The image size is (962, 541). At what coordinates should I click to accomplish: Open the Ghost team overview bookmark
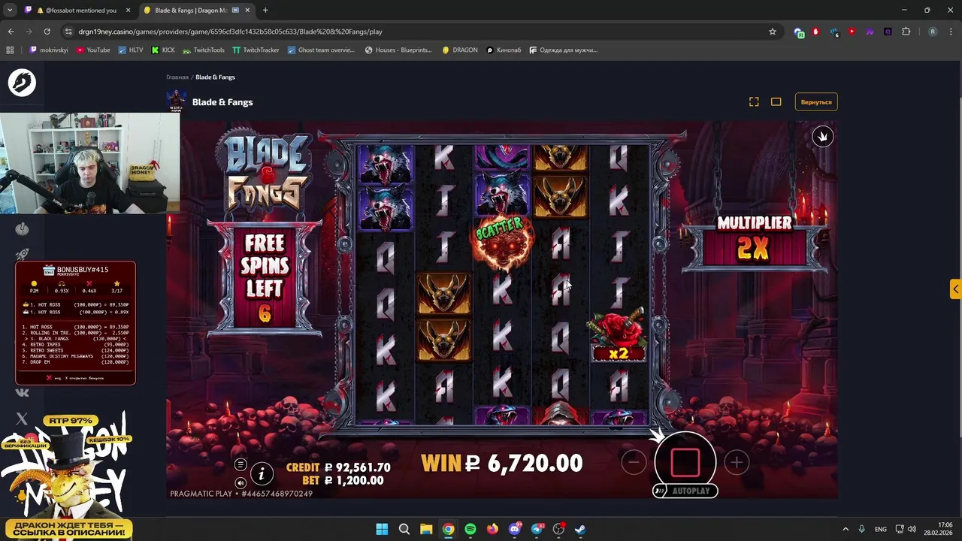pyautogui.click(x=321, y=50)
